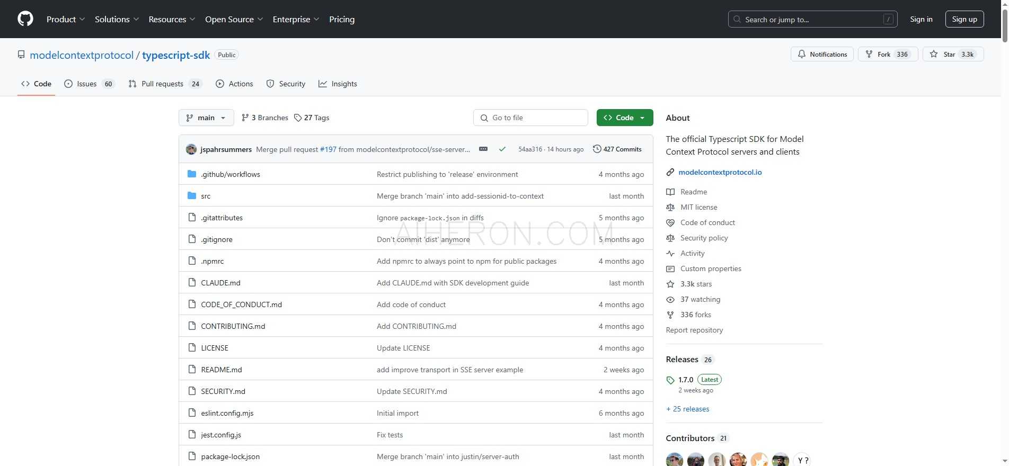Image resolution: width=1009 pixels, height=466 pixels.
Task: Open the GitHub logo home link
Action: click(25, 19)
